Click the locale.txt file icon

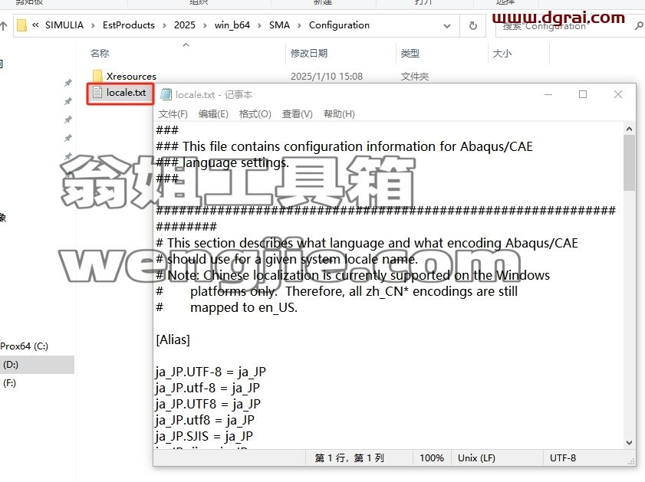[97, 93]
